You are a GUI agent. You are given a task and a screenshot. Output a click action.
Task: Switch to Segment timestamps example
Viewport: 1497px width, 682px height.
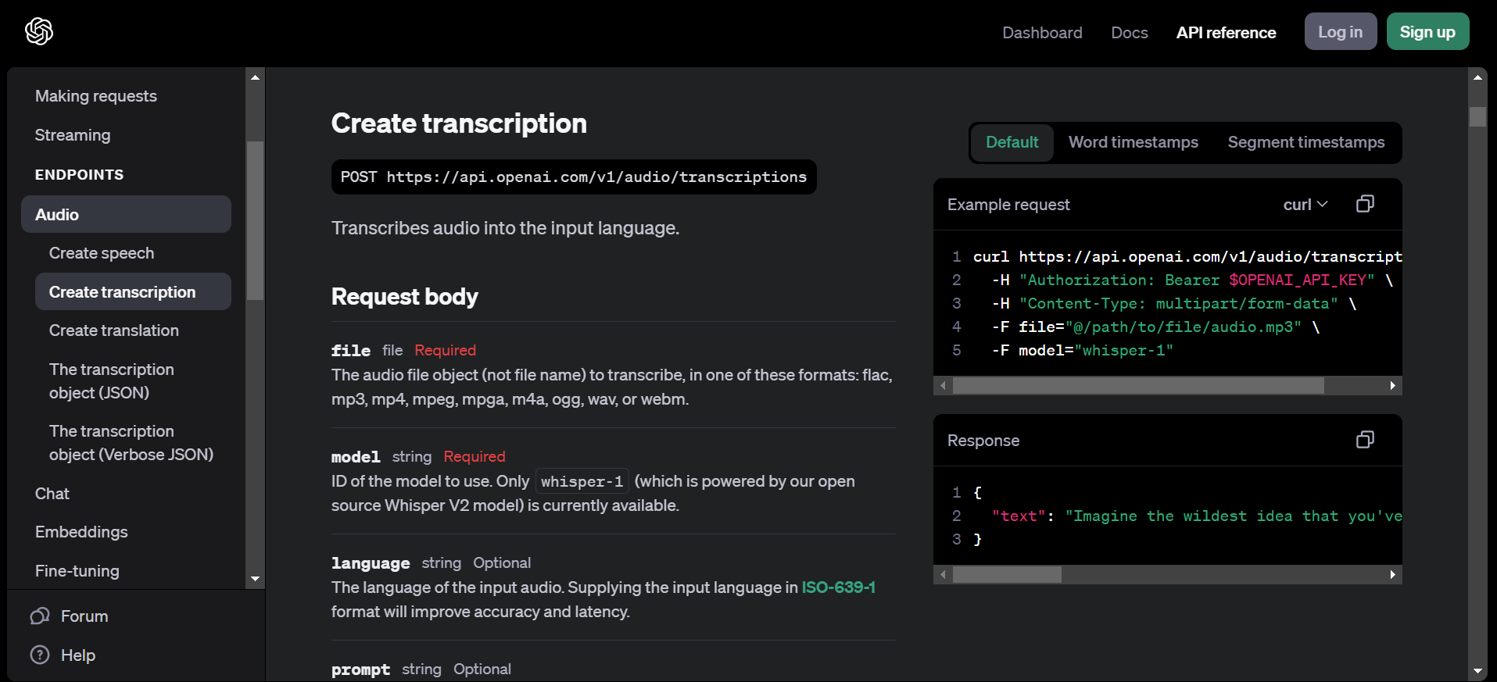[x=1305, y=142]
